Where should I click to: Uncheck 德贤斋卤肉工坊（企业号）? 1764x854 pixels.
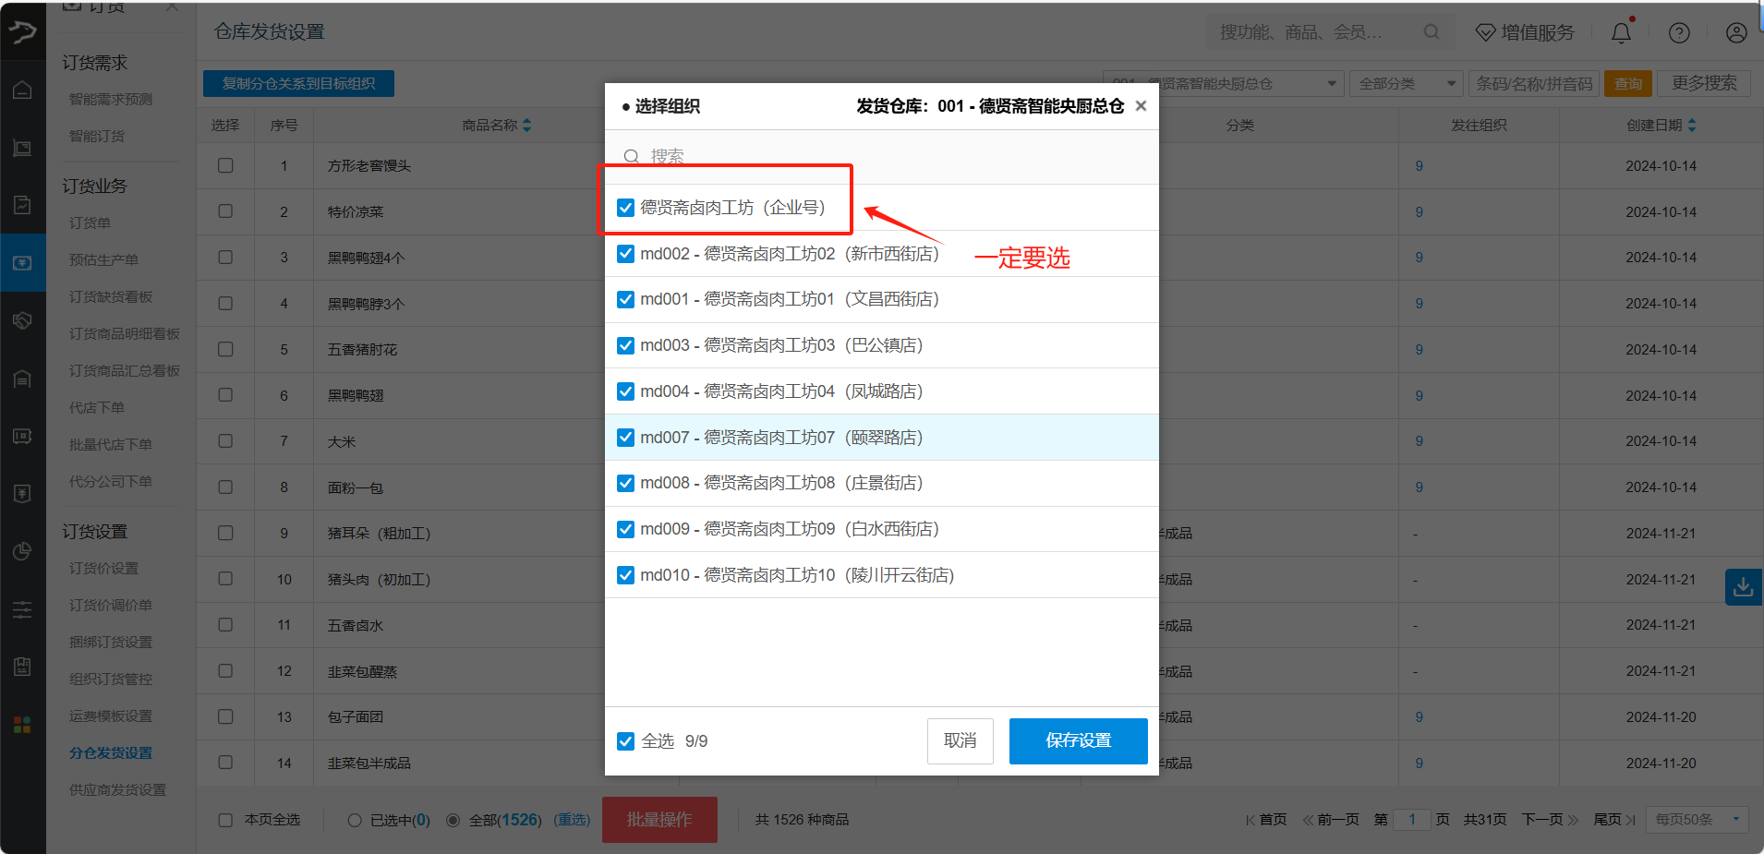625,208
